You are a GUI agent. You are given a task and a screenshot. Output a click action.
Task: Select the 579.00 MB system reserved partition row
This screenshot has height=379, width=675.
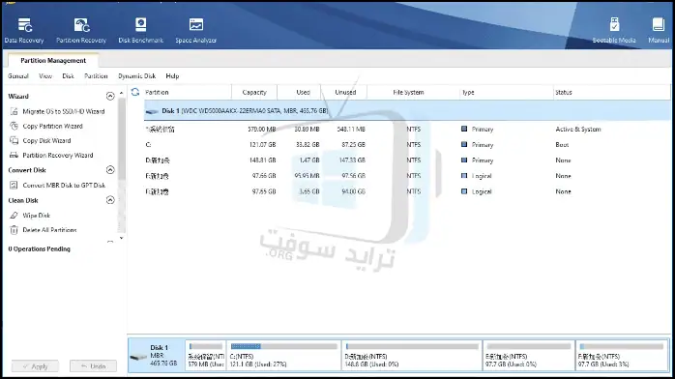click(407, 129)
